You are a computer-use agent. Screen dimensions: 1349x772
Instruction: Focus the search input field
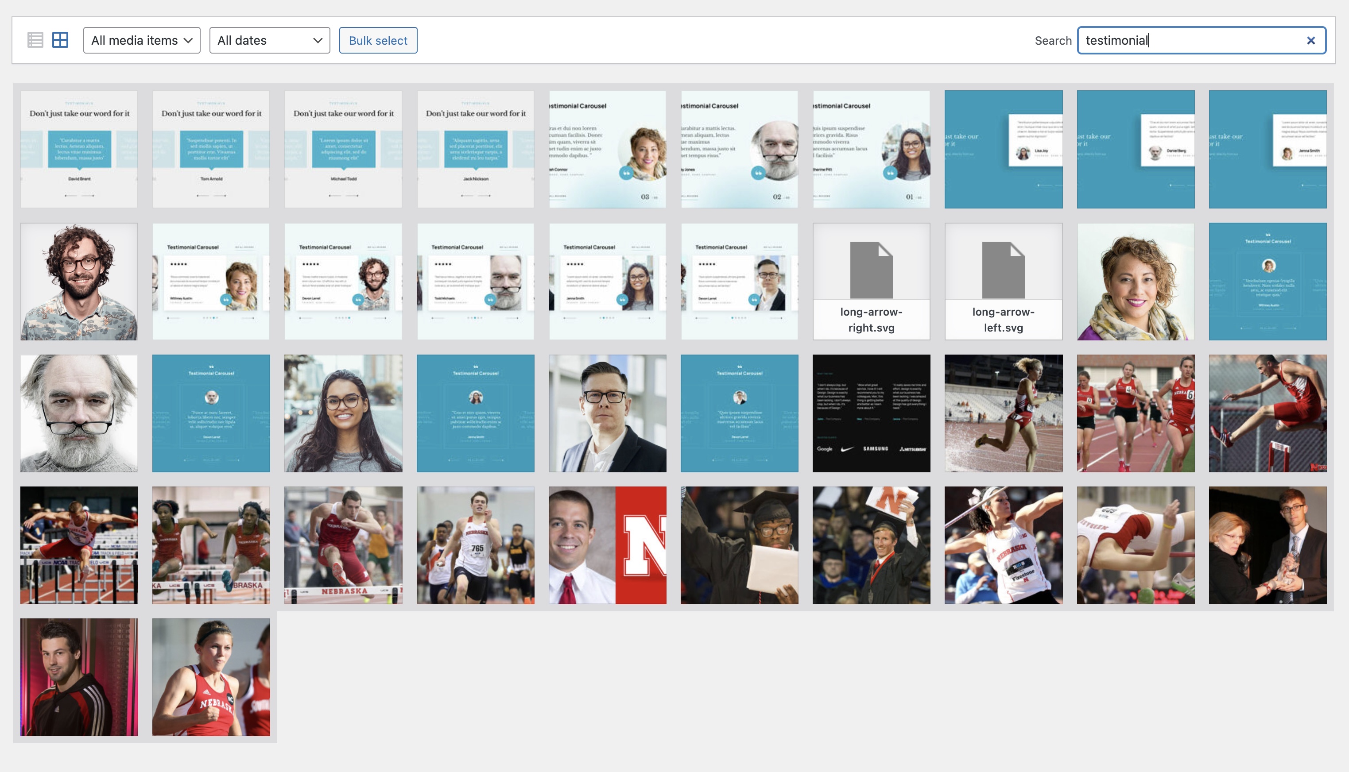(x=1191, y=40)
